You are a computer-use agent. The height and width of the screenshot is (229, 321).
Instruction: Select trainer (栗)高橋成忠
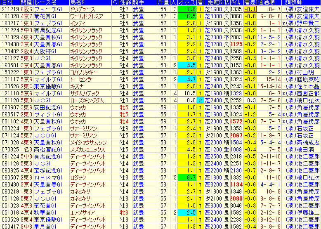tap(302, 142)
